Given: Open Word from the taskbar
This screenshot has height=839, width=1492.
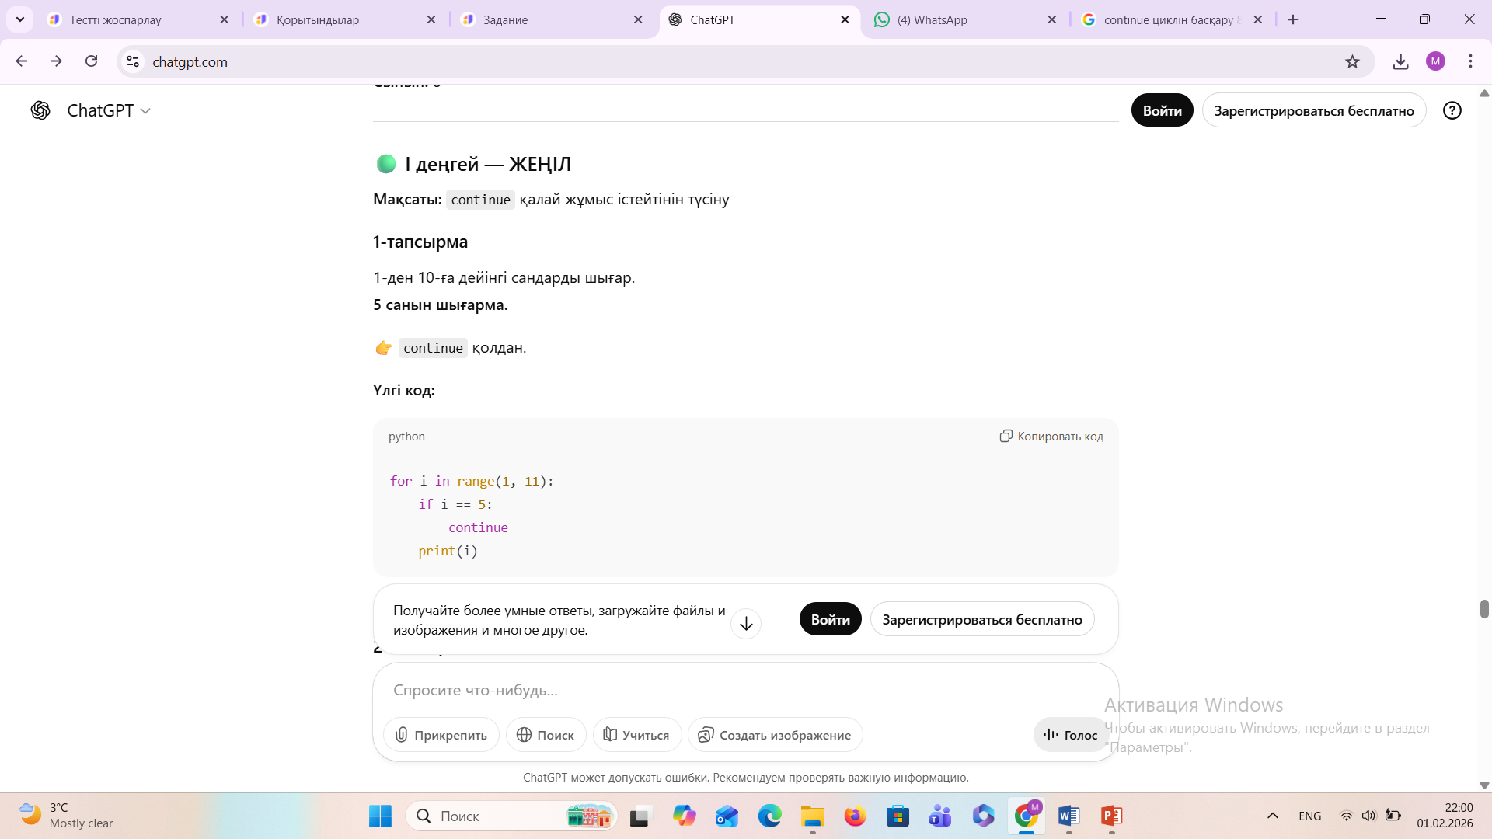Looking at the screenshot, I should coord(1068,816).
